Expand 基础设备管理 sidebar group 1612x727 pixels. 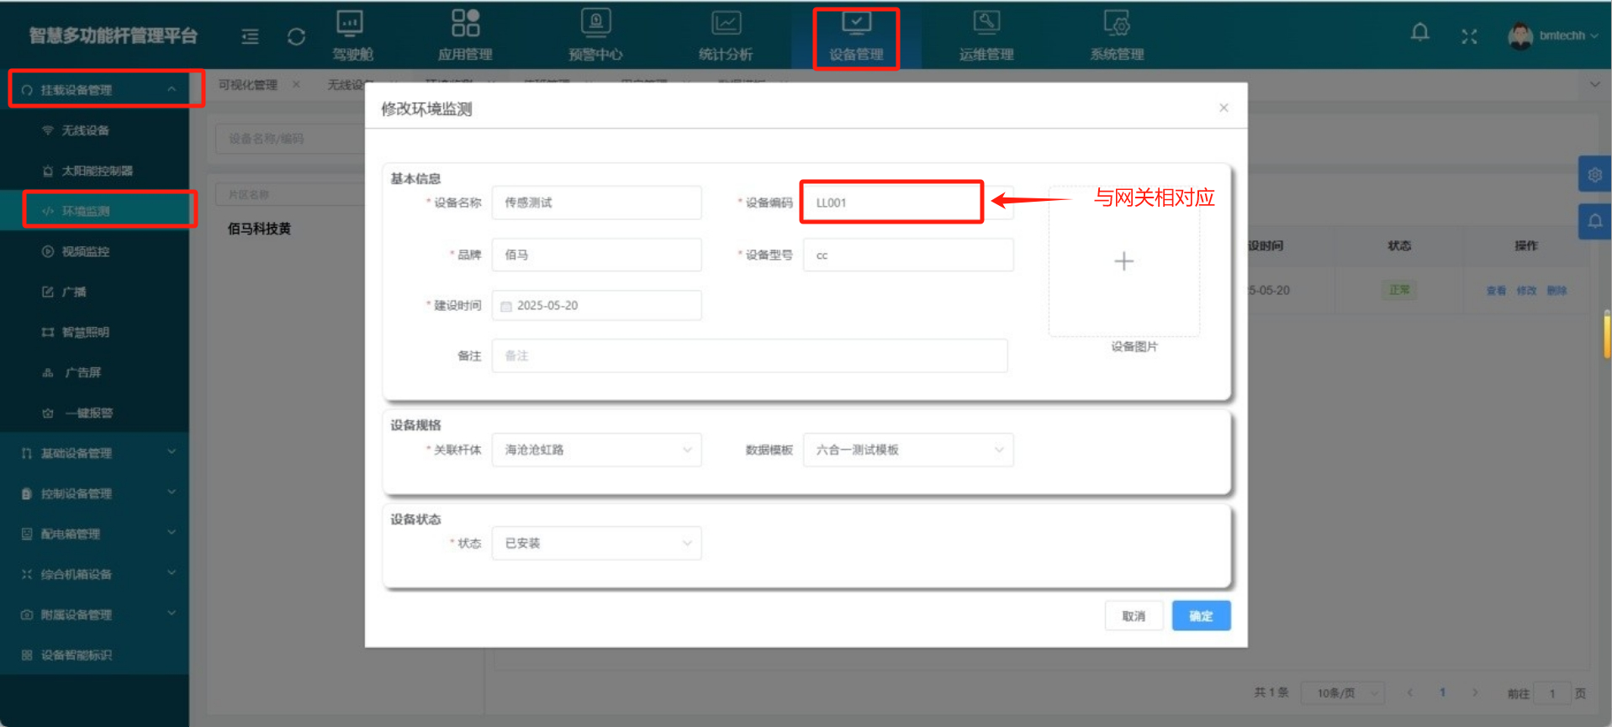point(98,453)
